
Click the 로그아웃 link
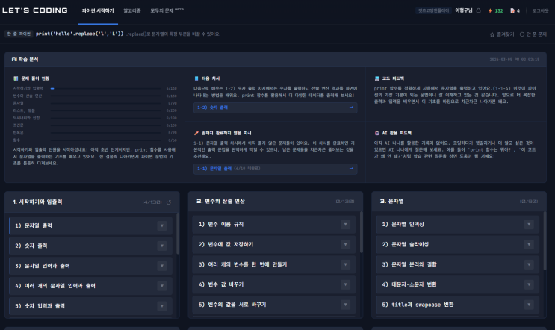[540, 11]
